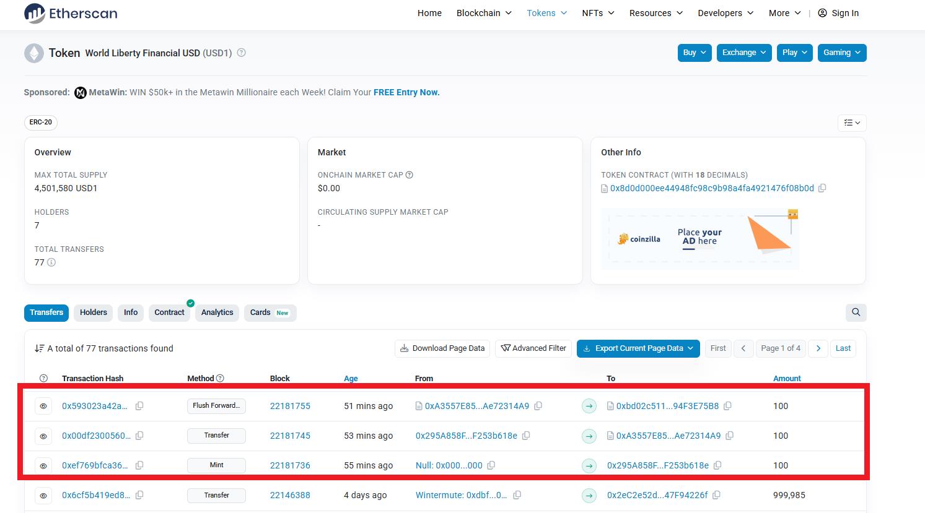
Task: Select the Transfers tab
Action: click(46, 313)
